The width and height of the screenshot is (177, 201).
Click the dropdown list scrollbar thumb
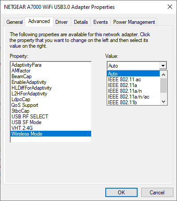163,85
